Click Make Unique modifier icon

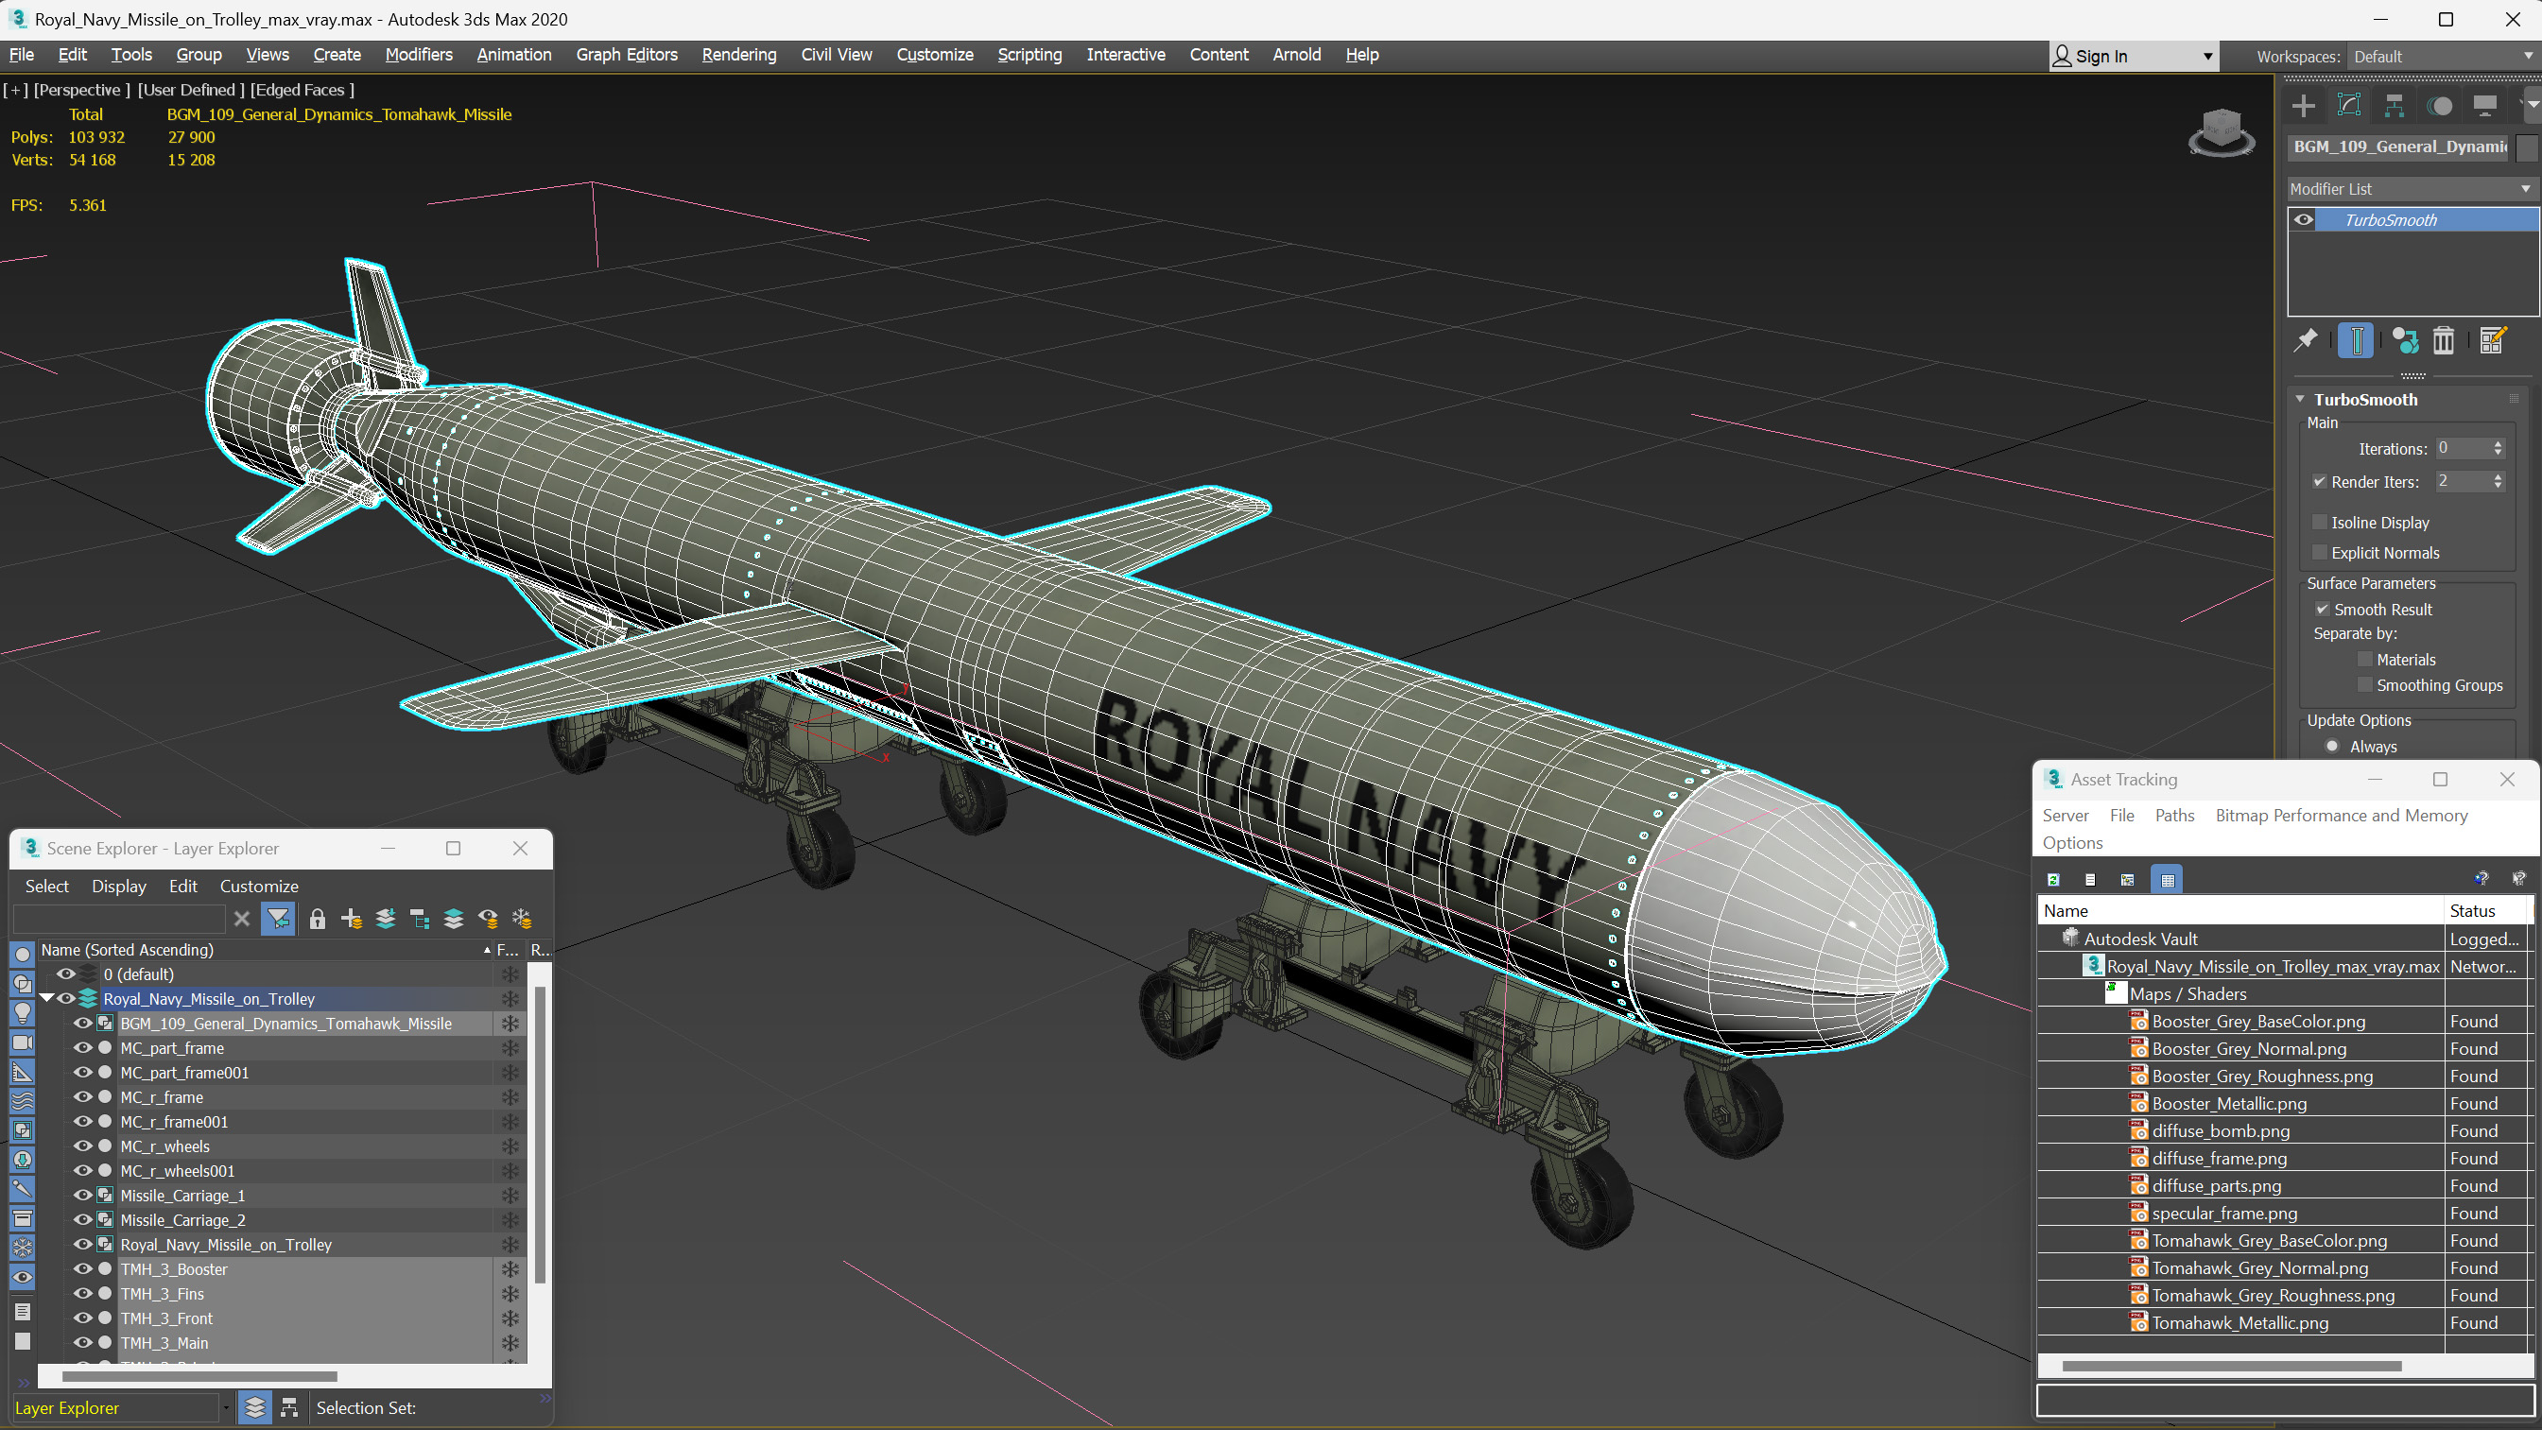click(2405, 340)
